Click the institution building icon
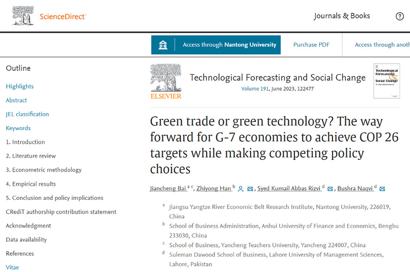410x272 pixels. (x=163, y=45)
